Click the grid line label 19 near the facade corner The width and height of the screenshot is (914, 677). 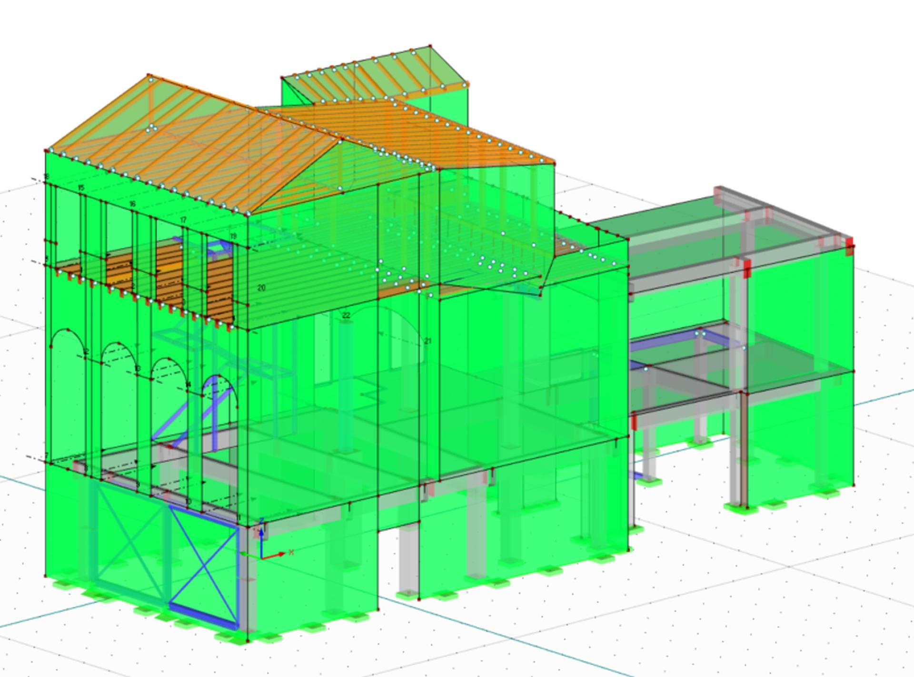(233, 236)
